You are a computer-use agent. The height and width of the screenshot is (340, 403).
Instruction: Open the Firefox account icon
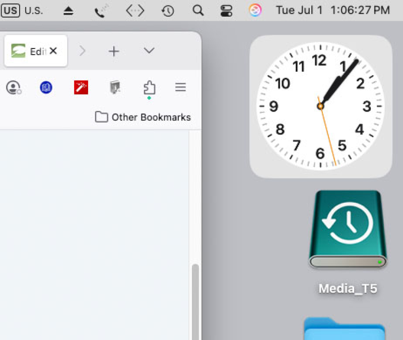[x=14, y=88]
